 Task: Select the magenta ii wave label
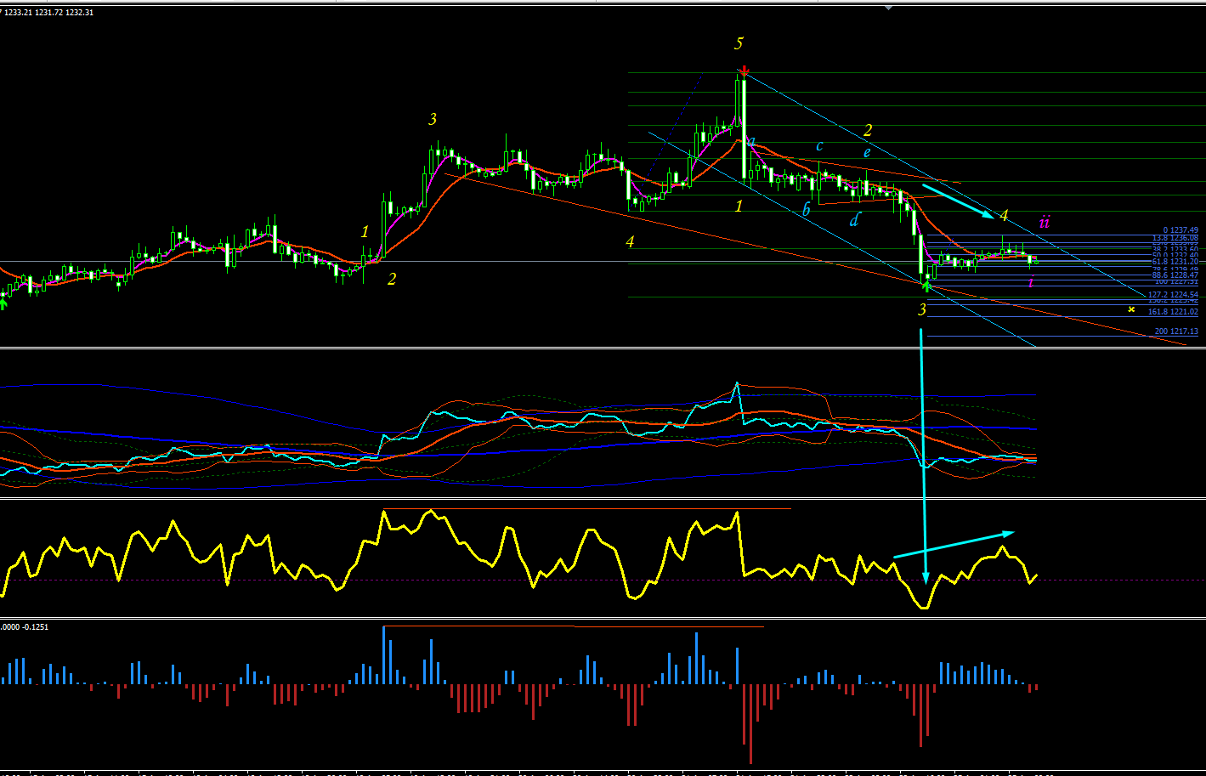[1045, 222]
